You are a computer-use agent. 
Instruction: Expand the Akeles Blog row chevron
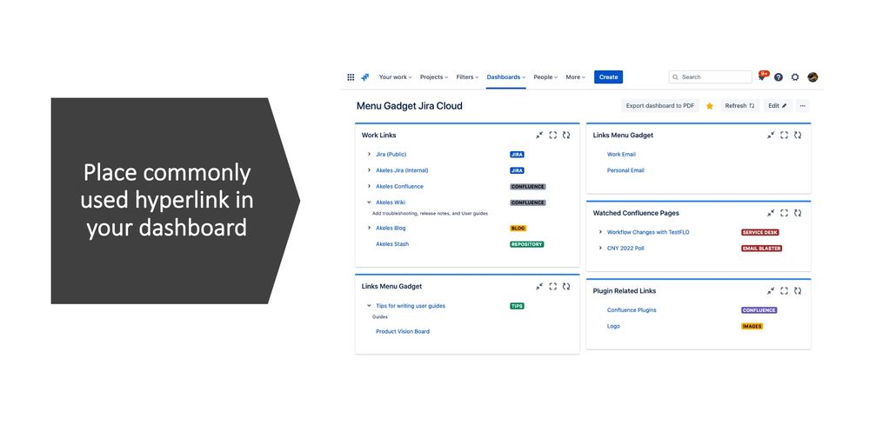(x=369, y=228)
